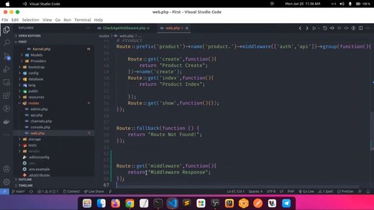This screenshot has width=374, height=210.
Task: Open Chrome from the dock
Action: (x=130, y=204)
